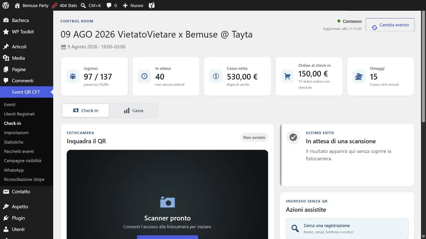The width and height of the screenshot is (426, 239).
Task: Click the Omaggi 15 value
Action: coord(374,76)
